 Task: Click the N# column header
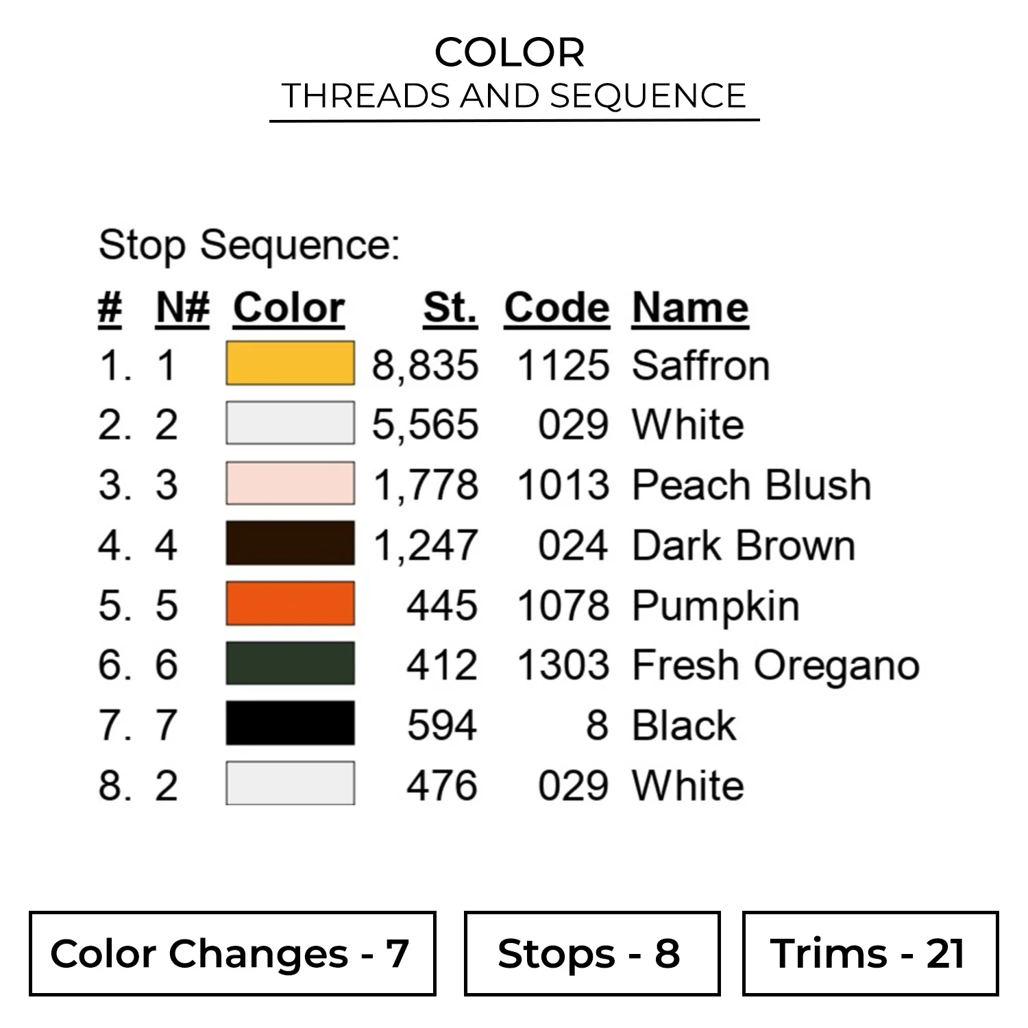click(182, 308)
